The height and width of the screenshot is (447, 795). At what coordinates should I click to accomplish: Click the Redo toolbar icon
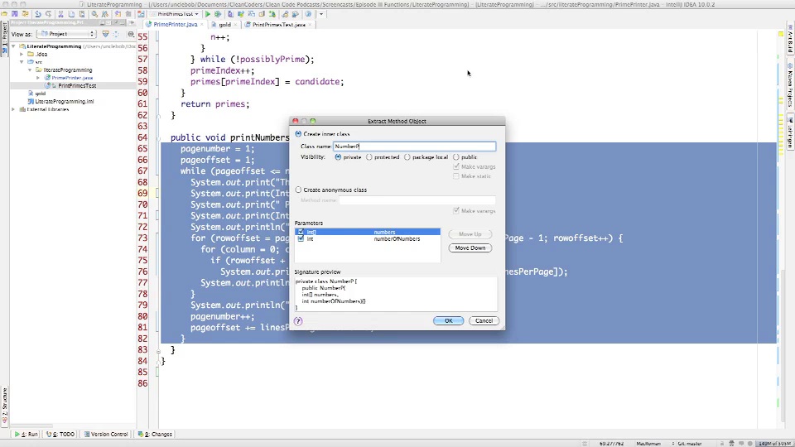coord(49,14)
